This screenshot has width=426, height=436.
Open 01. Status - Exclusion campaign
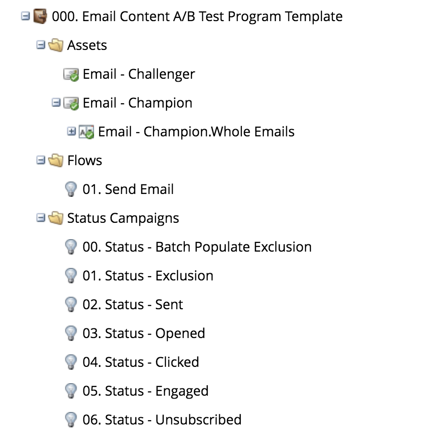(x=148, y=276)
